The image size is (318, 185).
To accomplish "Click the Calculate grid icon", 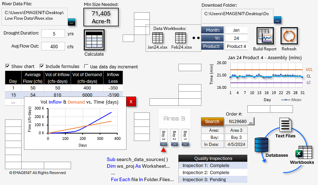I will tap(94, 40).
